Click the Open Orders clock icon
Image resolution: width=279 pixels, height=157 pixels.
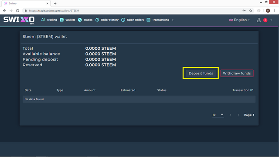click(123, 20)
